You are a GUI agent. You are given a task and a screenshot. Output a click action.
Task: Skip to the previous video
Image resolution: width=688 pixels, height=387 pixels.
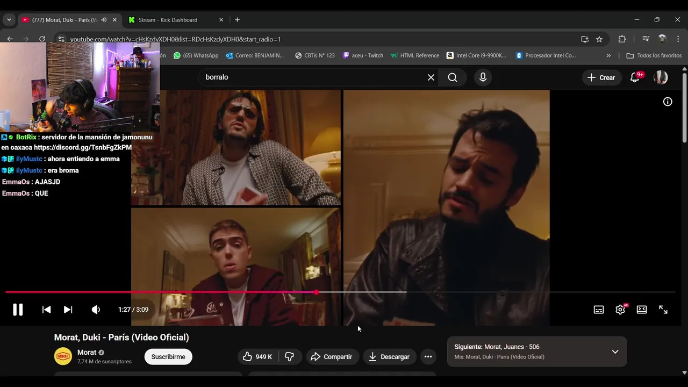pos(46,310)
